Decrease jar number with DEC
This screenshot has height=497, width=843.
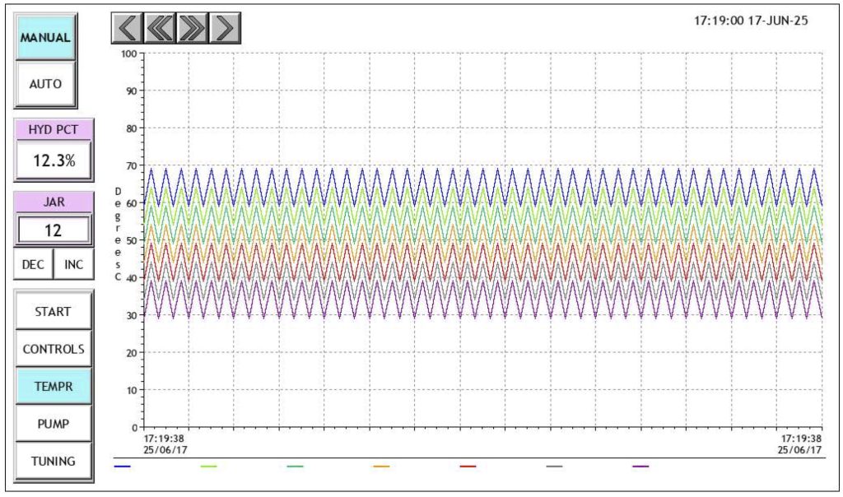point(34,265)
